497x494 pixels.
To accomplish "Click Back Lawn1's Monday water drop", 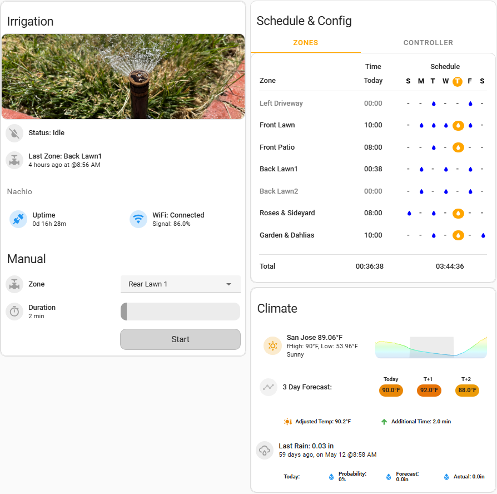I will (x=421, y=170).
